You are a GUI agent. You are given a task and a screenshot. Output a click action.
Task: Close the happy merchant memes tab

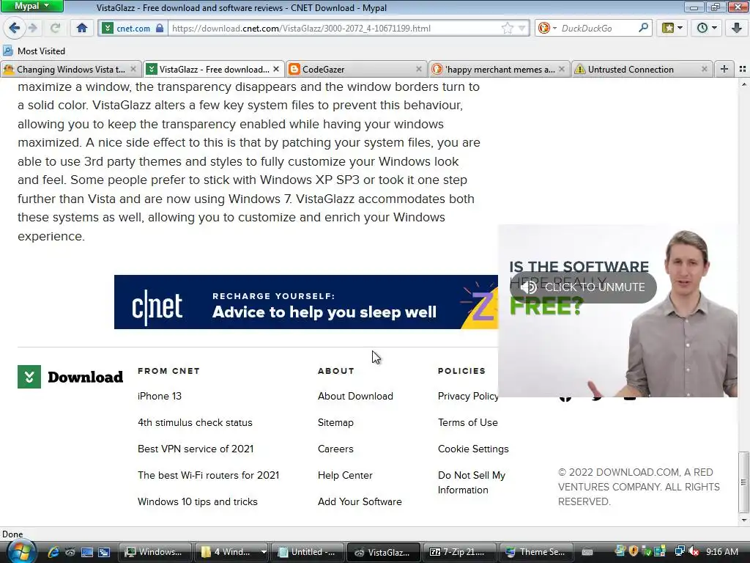click(562, 70)
